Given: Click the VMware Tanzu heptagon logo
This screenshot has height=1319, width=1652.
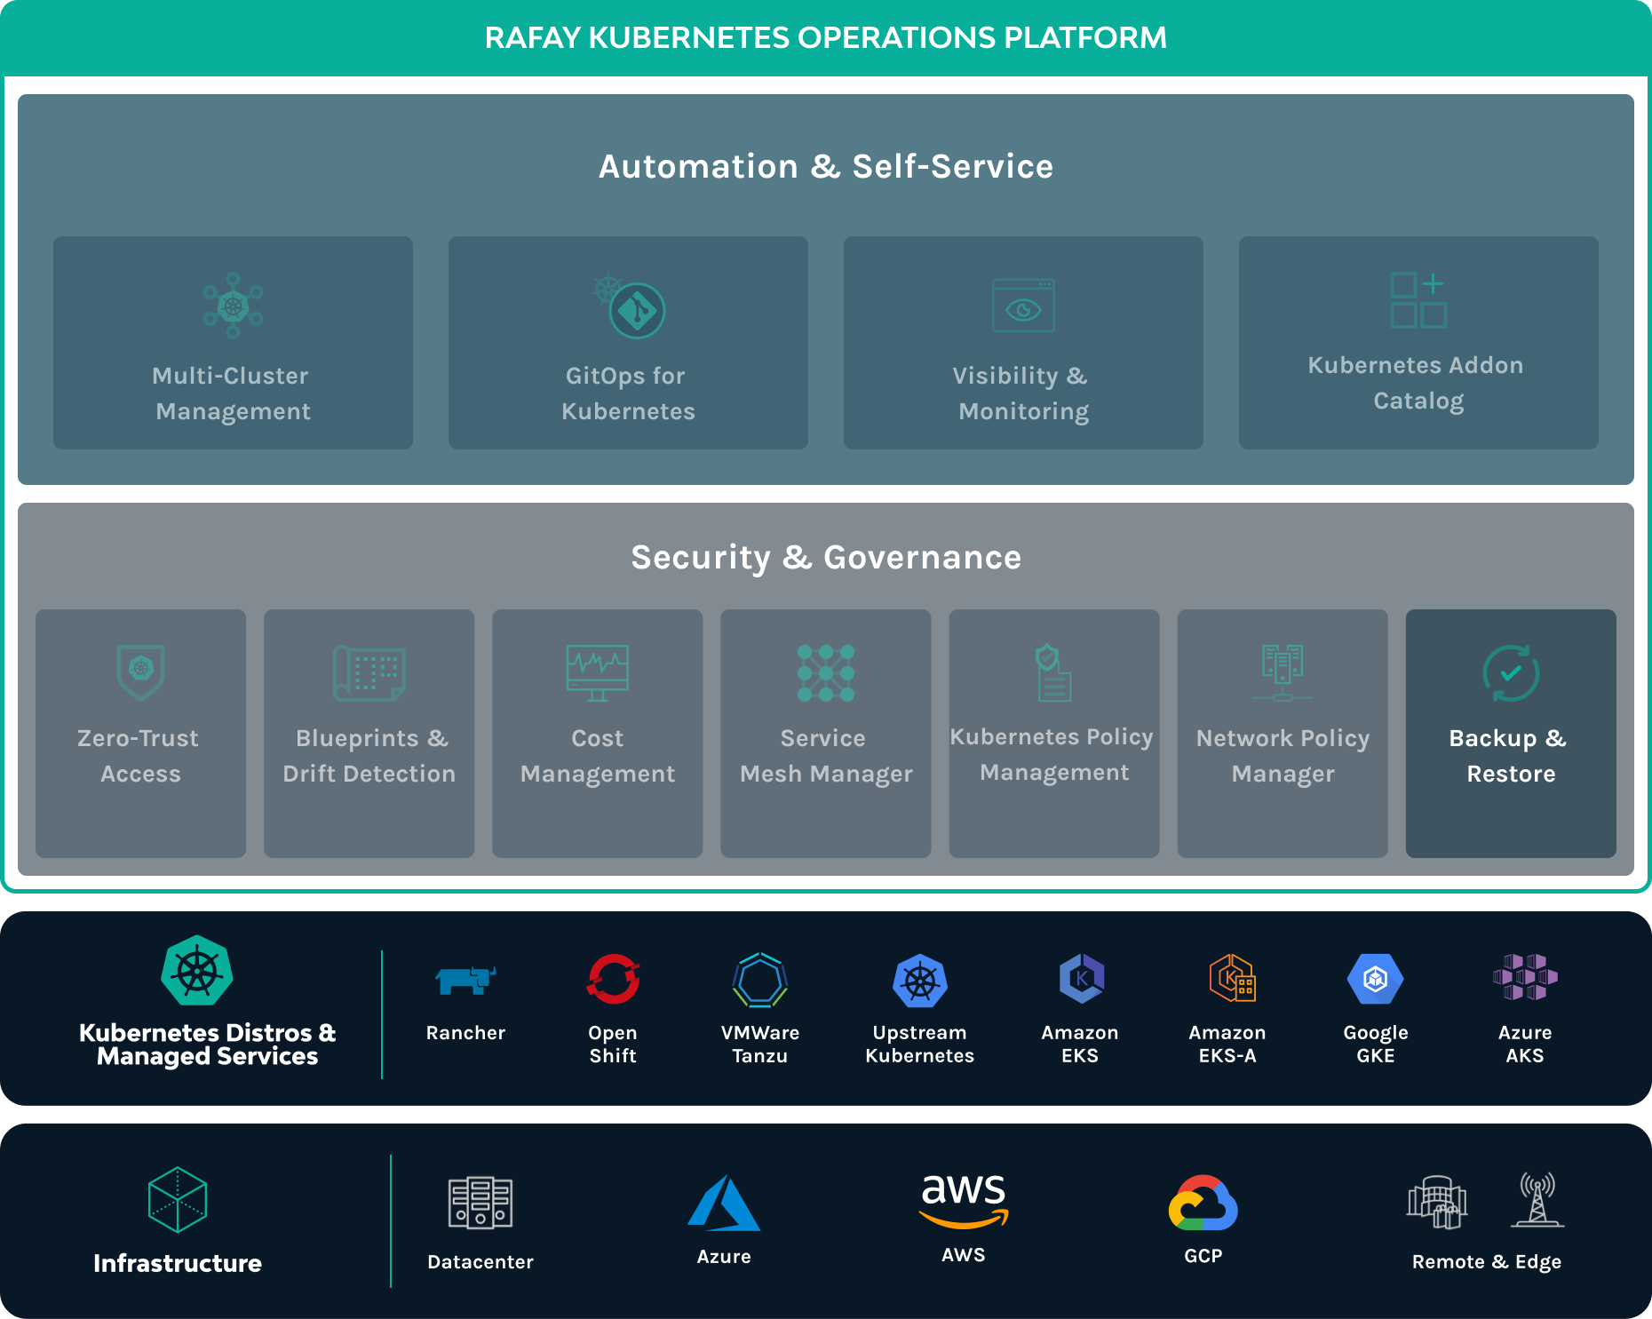Looking at the screenshot, I should (x=760, y=980).
